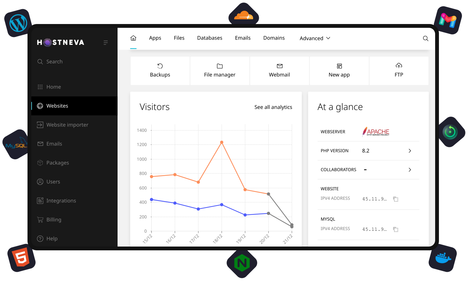This screenshot has width=468, height=281.
Task: Open See all analytics
Action: (x=273, y=107)
